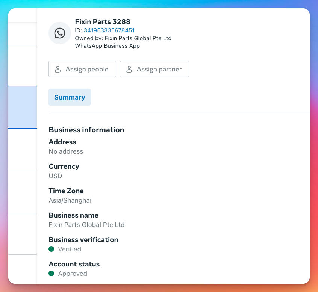Click the Assign people person-plus icon
This screenshot has width=318, height=292.
58,69
